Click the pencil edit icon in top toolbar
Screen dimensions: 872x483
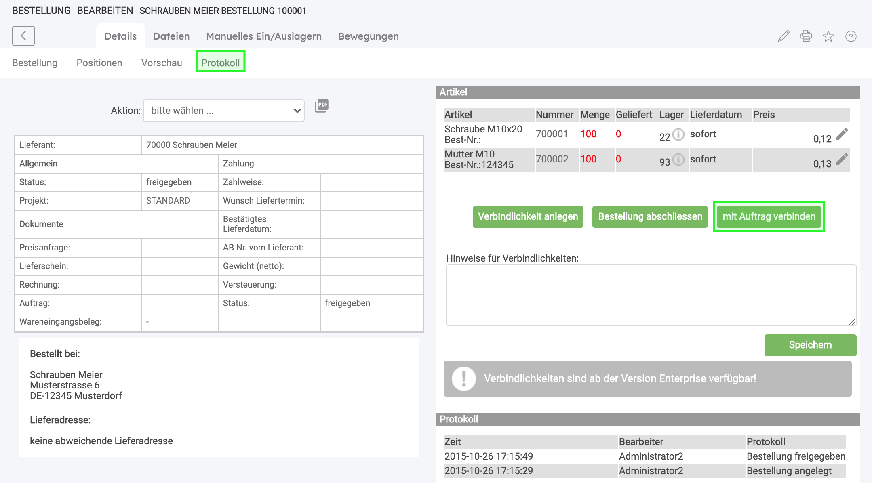[x=784, y=36]
